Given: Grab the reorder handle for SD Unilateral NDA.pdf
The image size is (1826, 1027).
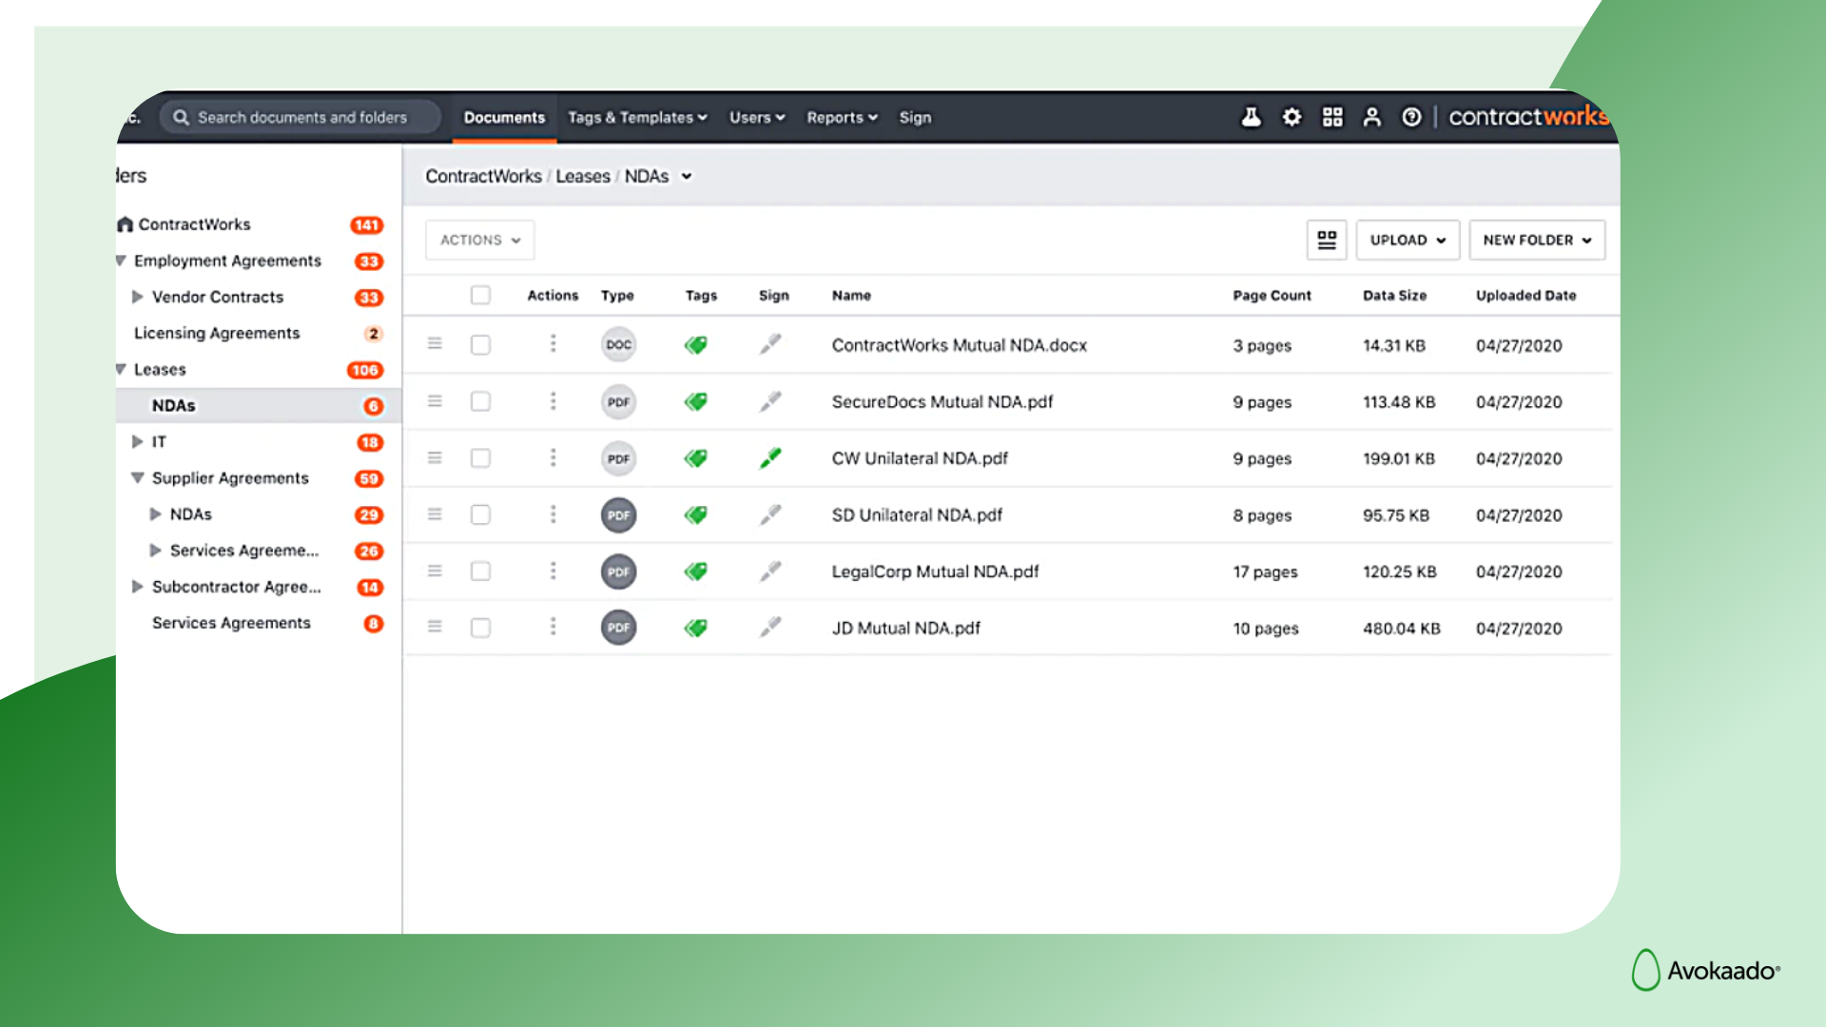Looking at the screenshot, I should pyautogui.click(x=435, y=513).
